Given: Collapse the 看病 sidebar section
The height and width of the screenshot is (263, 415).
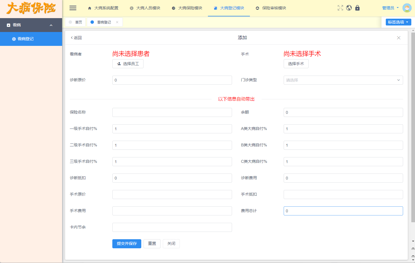Looking at the screenshot, I should [x=51, y=25].
